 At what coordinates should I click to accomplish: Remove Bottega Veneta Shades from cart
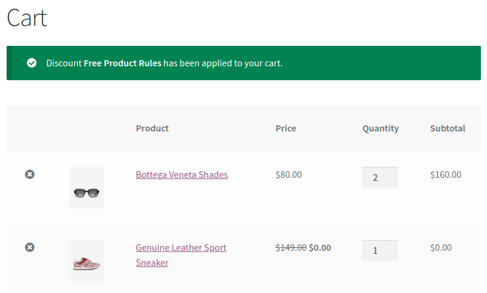tap(30, 174)
